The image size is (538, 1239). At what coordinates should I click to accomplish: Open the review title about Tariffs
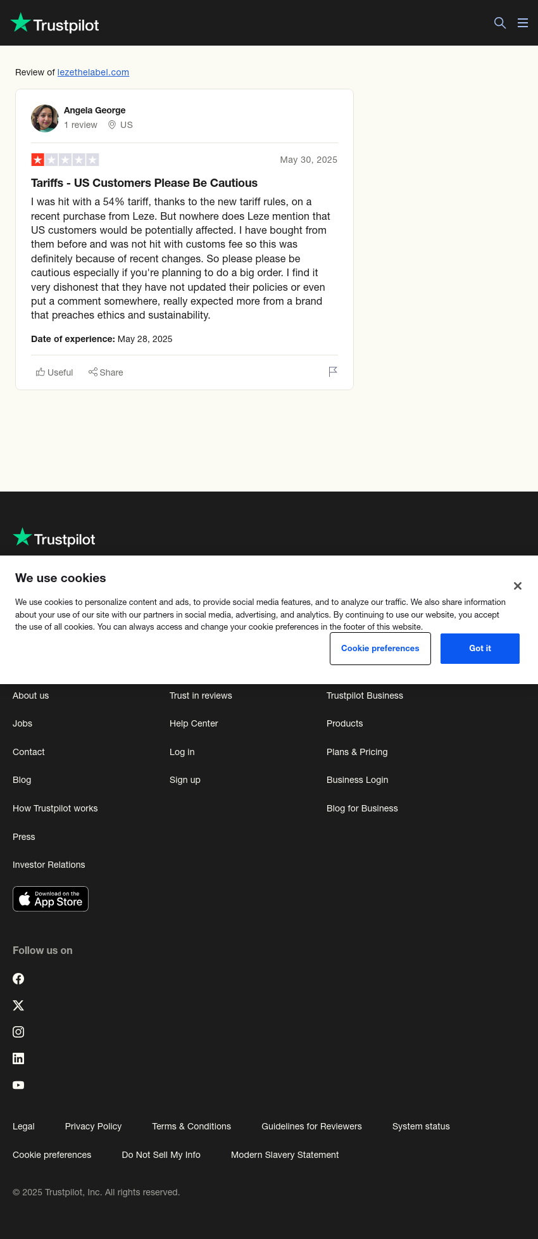144,183
